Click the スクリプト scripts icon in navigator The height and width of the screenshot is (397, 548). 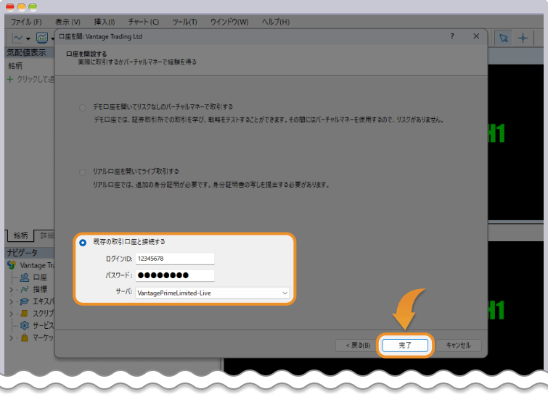tap(25, 313)
